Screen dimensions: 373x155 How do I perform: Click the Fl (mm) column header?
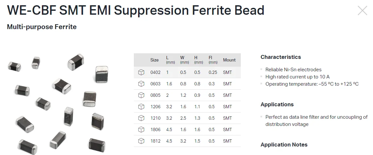pyautogui.click(x=213, y=60)
